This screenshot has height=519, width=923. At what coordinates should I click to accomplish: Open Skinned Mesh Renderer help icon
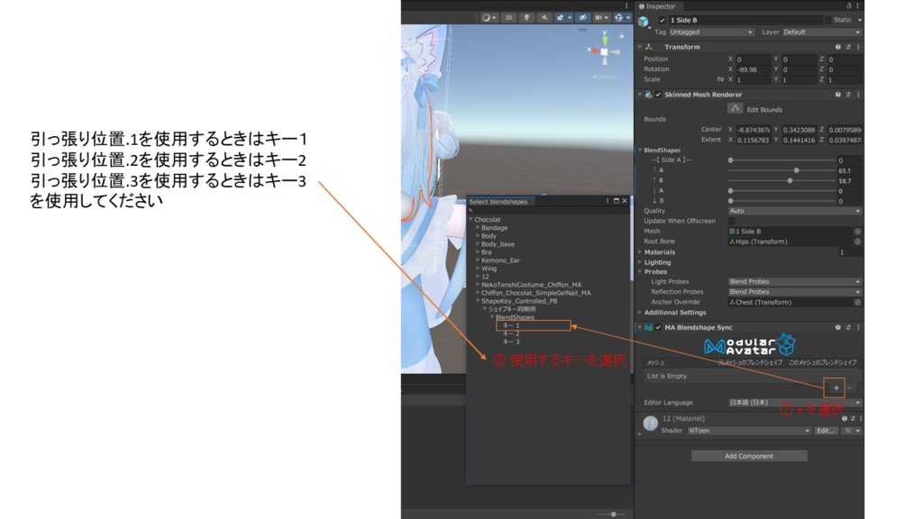[837, 94]
